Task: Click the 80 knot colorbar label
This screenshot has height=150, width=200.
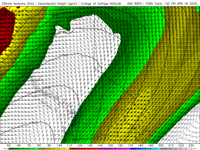Action: [x=39, y=145]
